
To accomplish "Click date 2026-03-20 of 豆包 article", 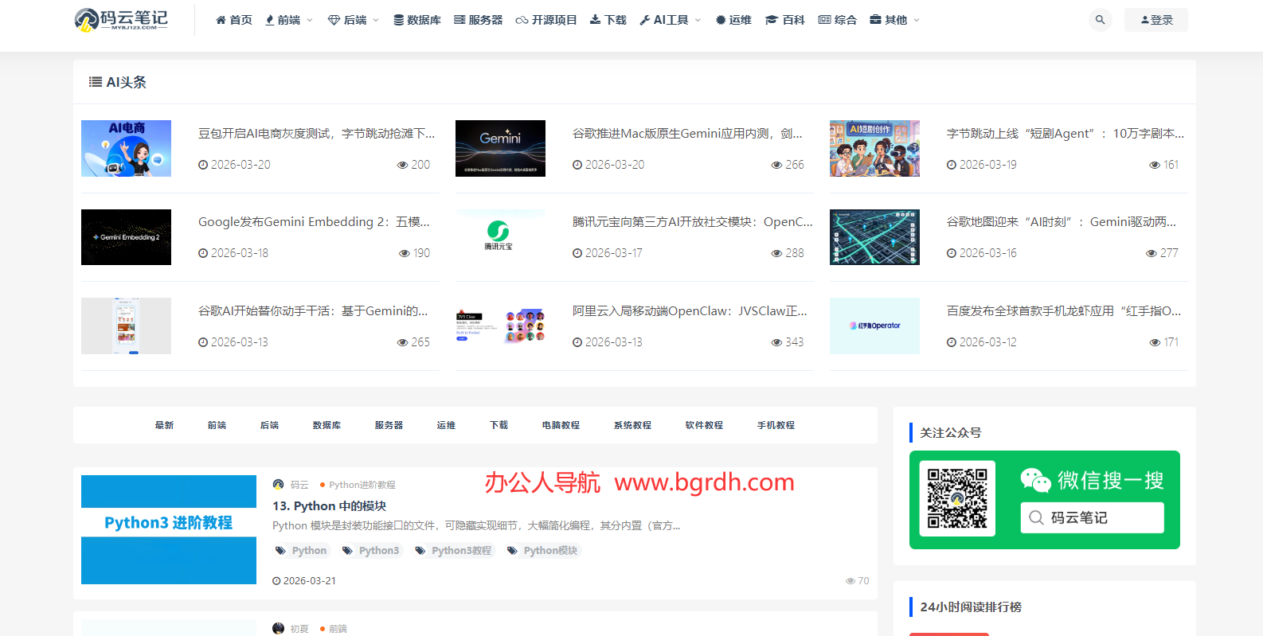I will click(x=235, y=165).
